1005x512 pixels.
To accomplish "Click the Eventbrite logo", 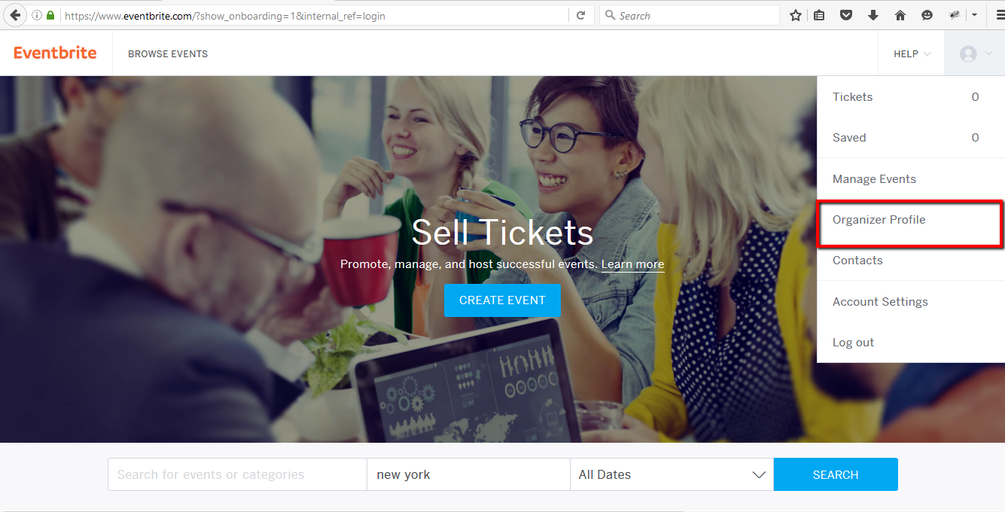I will click(56, 53).
